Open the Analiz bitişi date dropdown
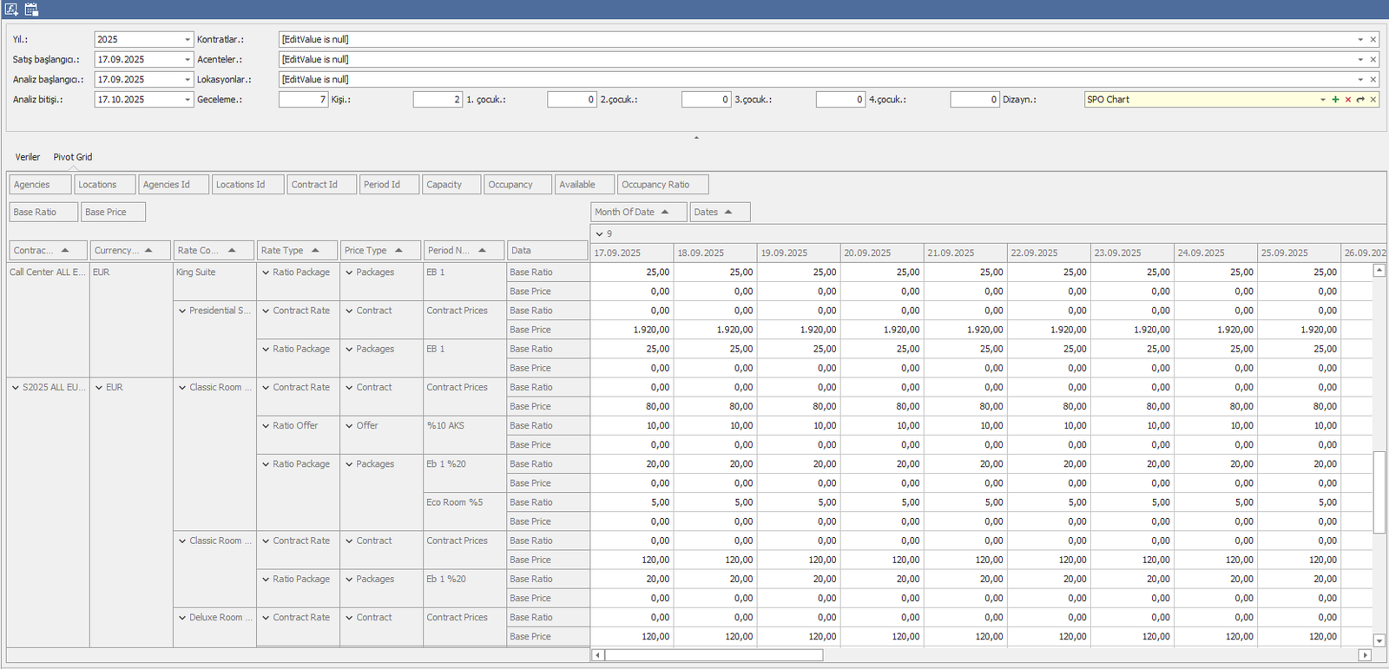The width and height of the screenshot is (1389, 669). tap(188, 100)
